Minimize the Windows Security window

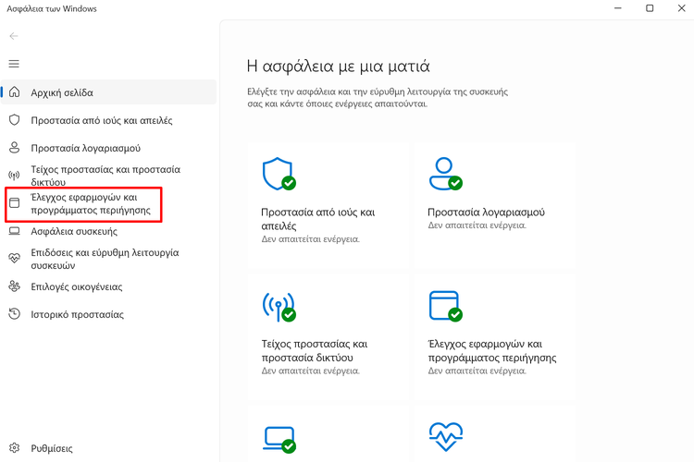(x=618, y=8)
